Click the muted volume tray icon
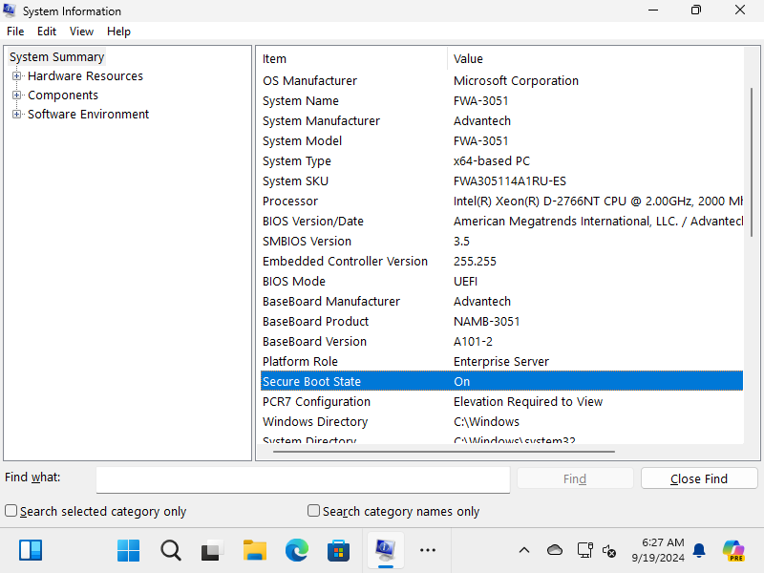This screenshot has height=573, width=764. coord(609,551)
